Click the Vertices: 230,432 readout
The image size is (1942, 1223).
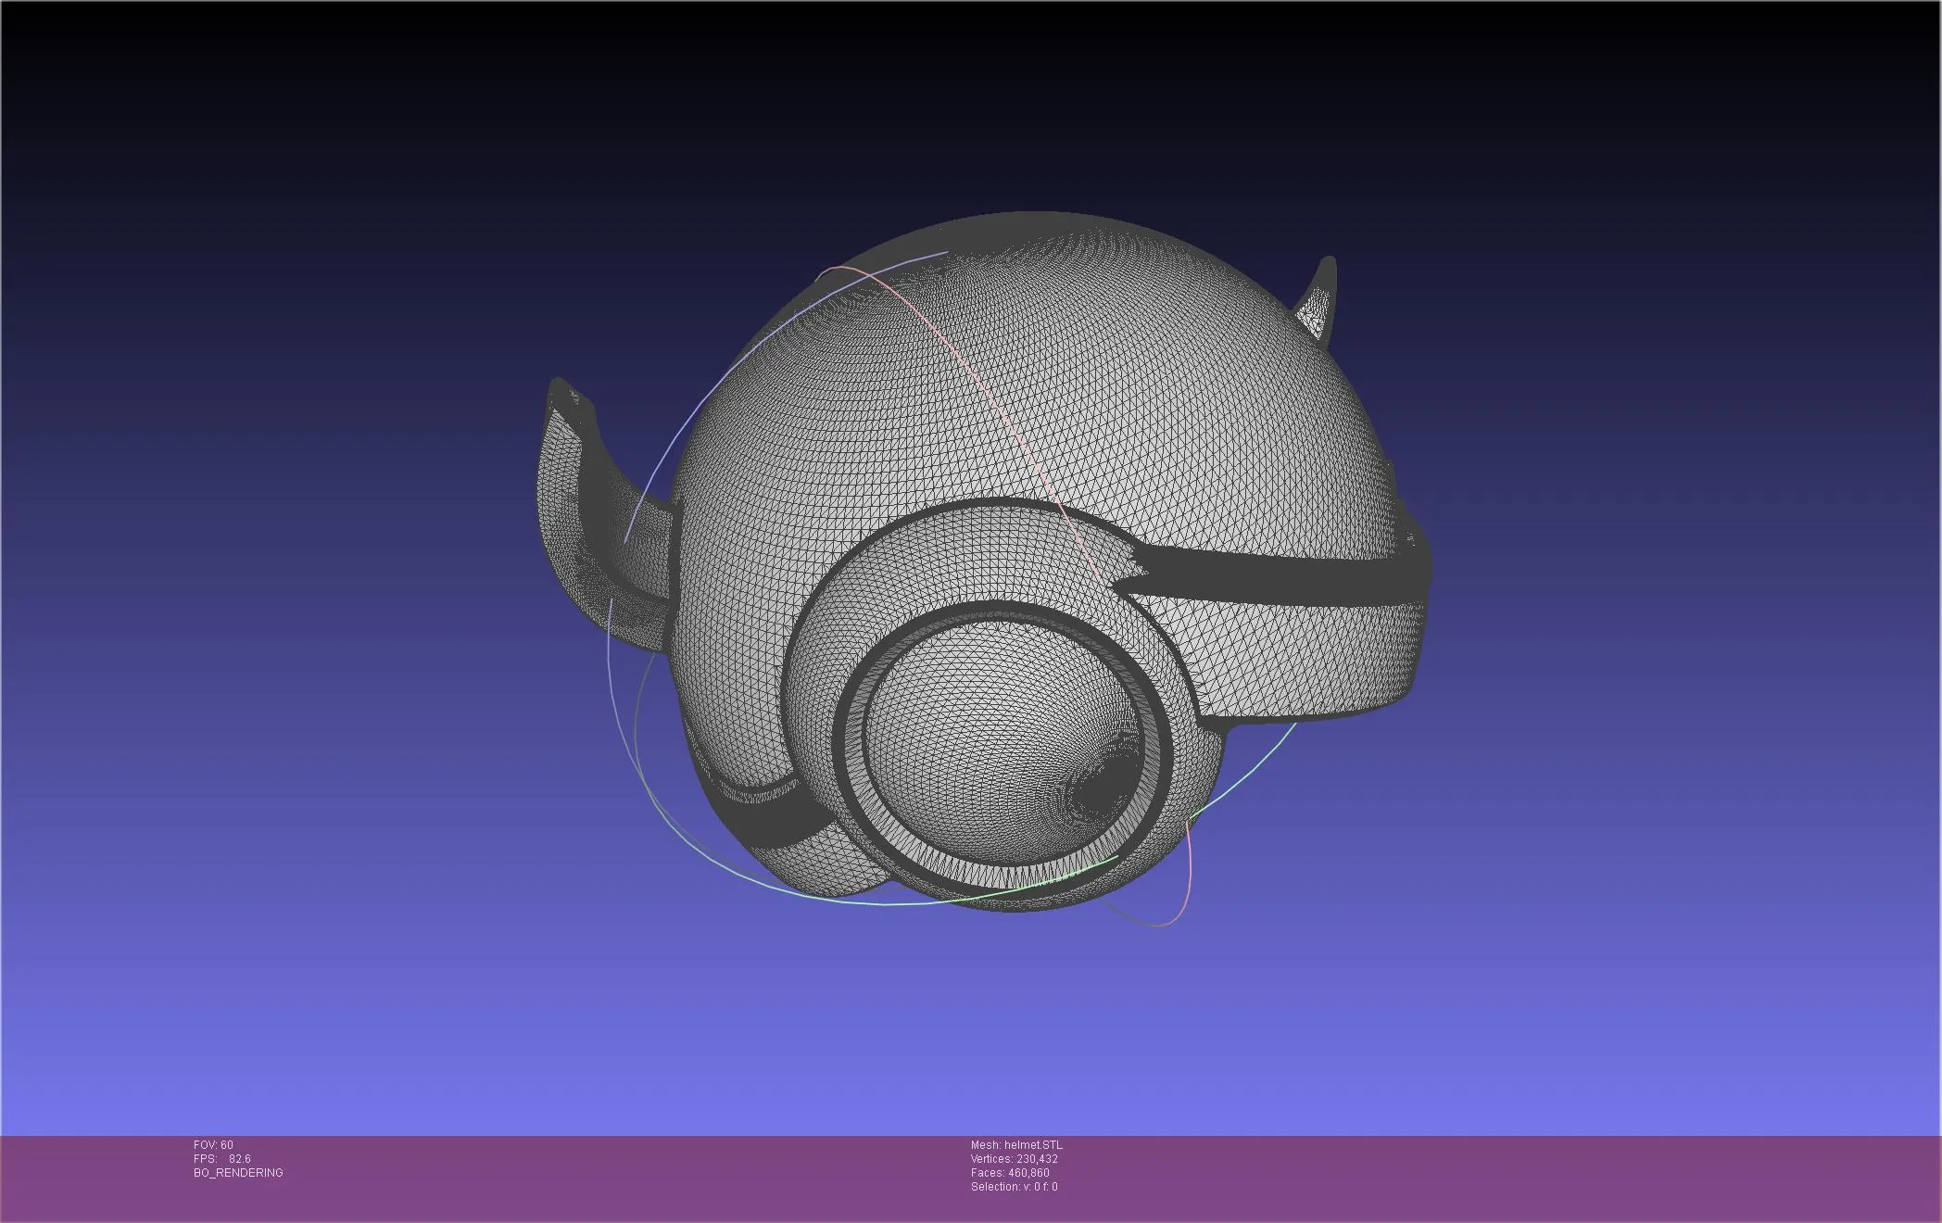(x=1014, y=1159)
